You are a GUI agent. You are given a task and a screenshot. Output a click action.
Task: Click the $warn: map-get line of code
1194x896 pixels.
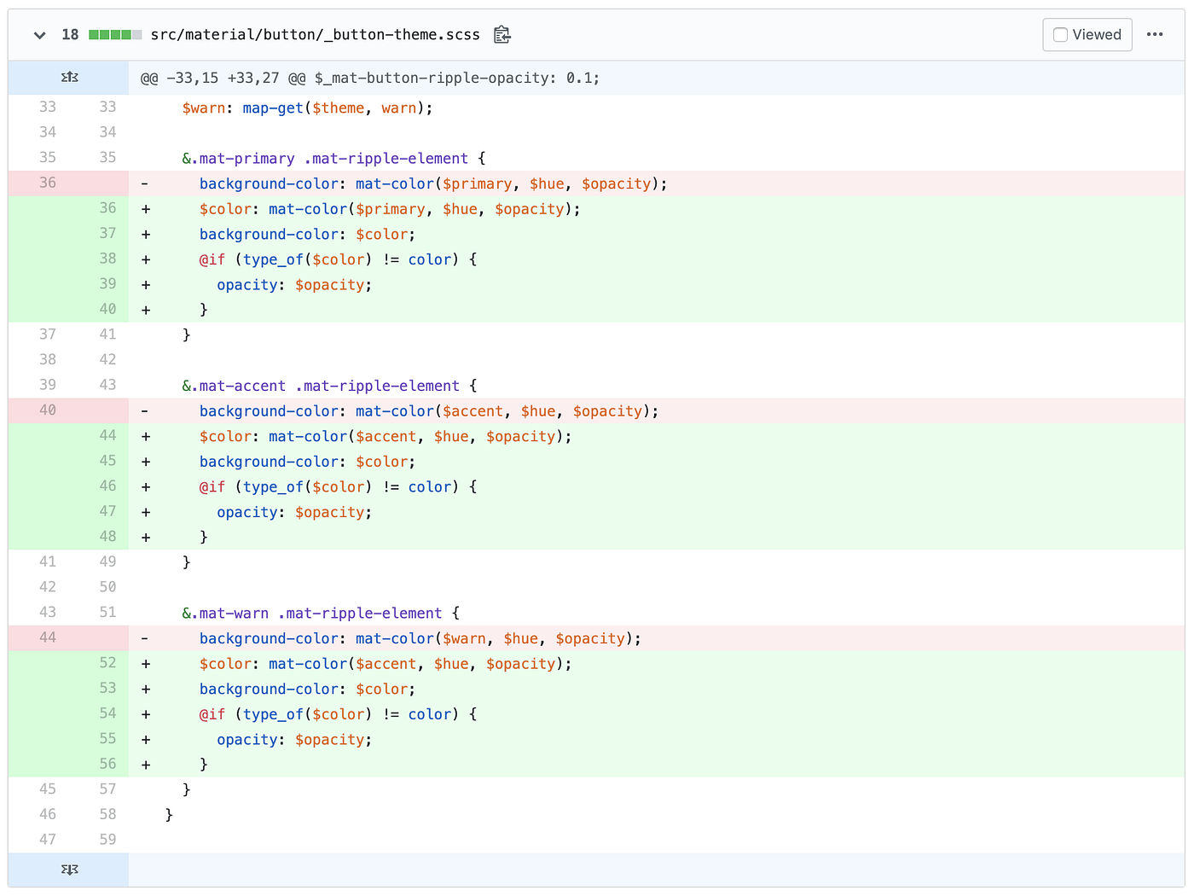(307, 108)
